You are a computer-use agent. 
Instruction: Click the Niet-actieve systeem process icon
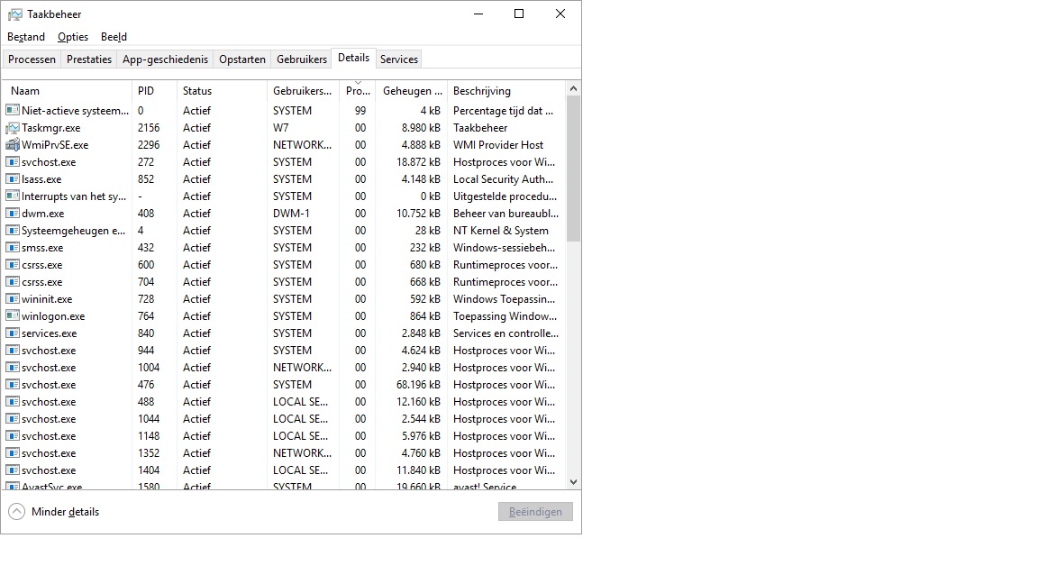[x=13, y=111]
